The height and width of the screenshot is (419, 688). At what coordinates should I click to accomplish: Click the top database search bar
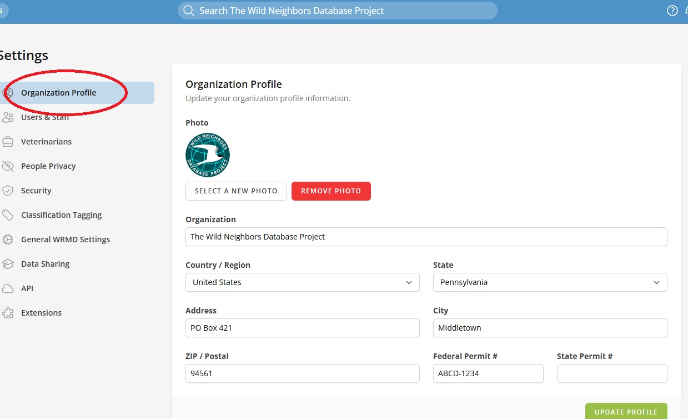338,11
